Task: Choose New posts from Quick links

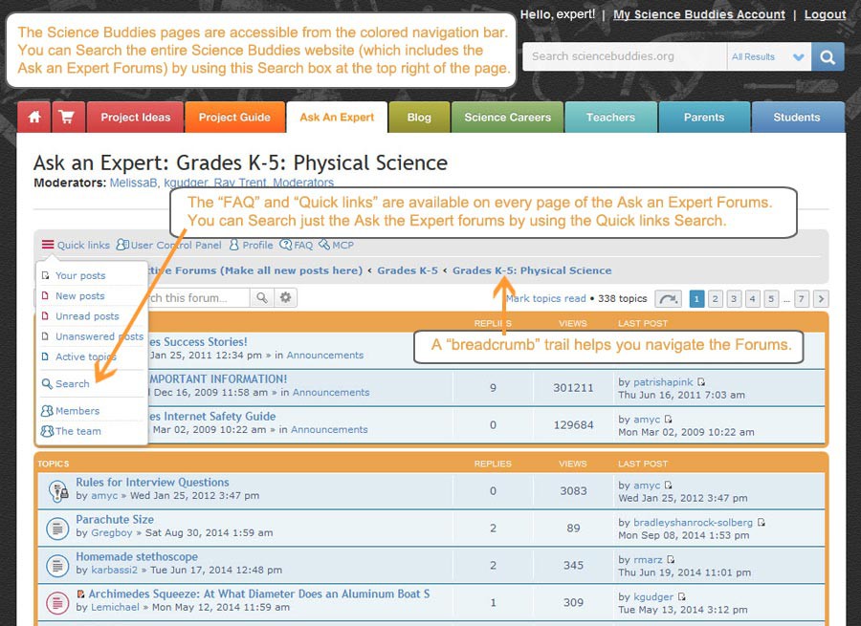Action: click(x=79, y=295)
